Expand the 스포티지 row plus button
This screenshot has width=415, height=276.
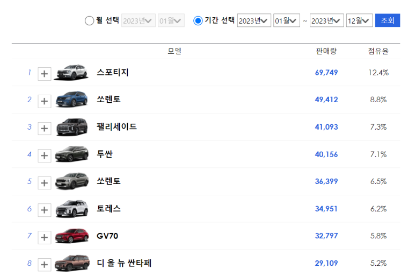[x=45, y=74]
